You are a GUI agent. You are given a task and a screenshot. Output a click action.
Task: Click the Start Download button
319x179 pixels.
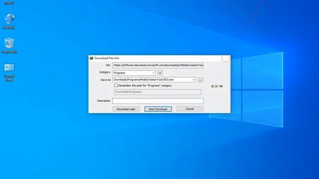click(x=158, y=109)
